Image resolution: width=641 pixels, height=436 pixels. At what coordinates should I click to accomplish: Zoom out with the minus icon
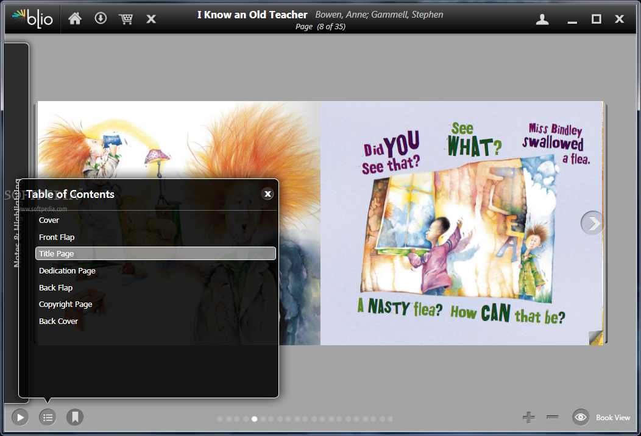click(x=552, y=417)
